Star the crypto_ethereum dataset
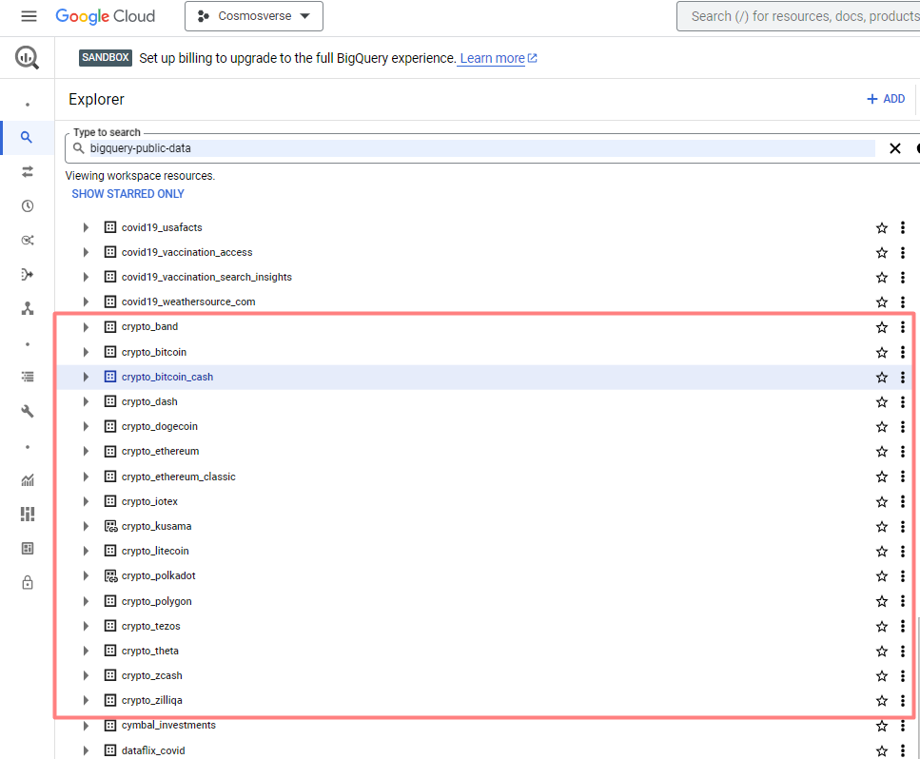 pos(881,451)
